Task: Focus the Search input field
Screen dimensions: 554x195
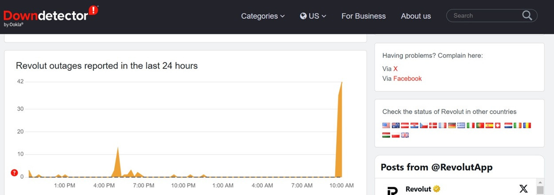Action: pyautogui.click(x=485, y=15)
